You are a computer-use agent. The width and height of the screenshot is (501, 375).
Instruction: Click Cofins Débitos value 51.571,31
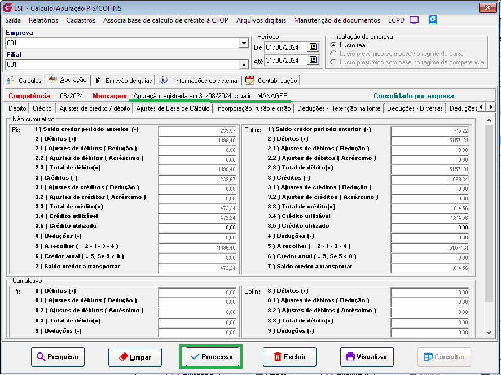430,140
